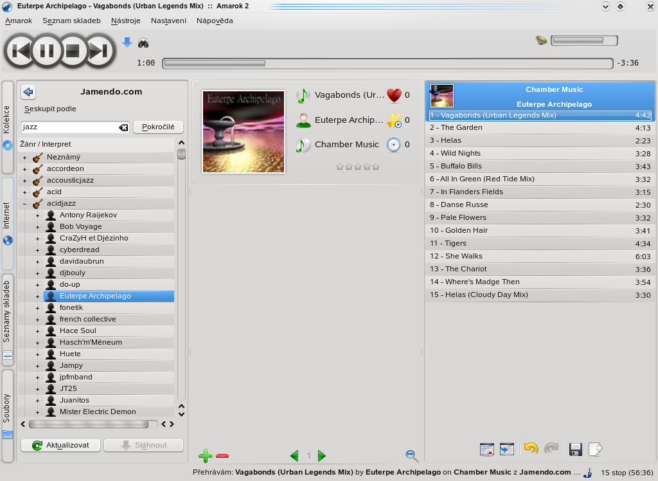The height and width of the screenshot is (481, 658).
Task: Open the Internet side tab
Action: pos(8,223)
